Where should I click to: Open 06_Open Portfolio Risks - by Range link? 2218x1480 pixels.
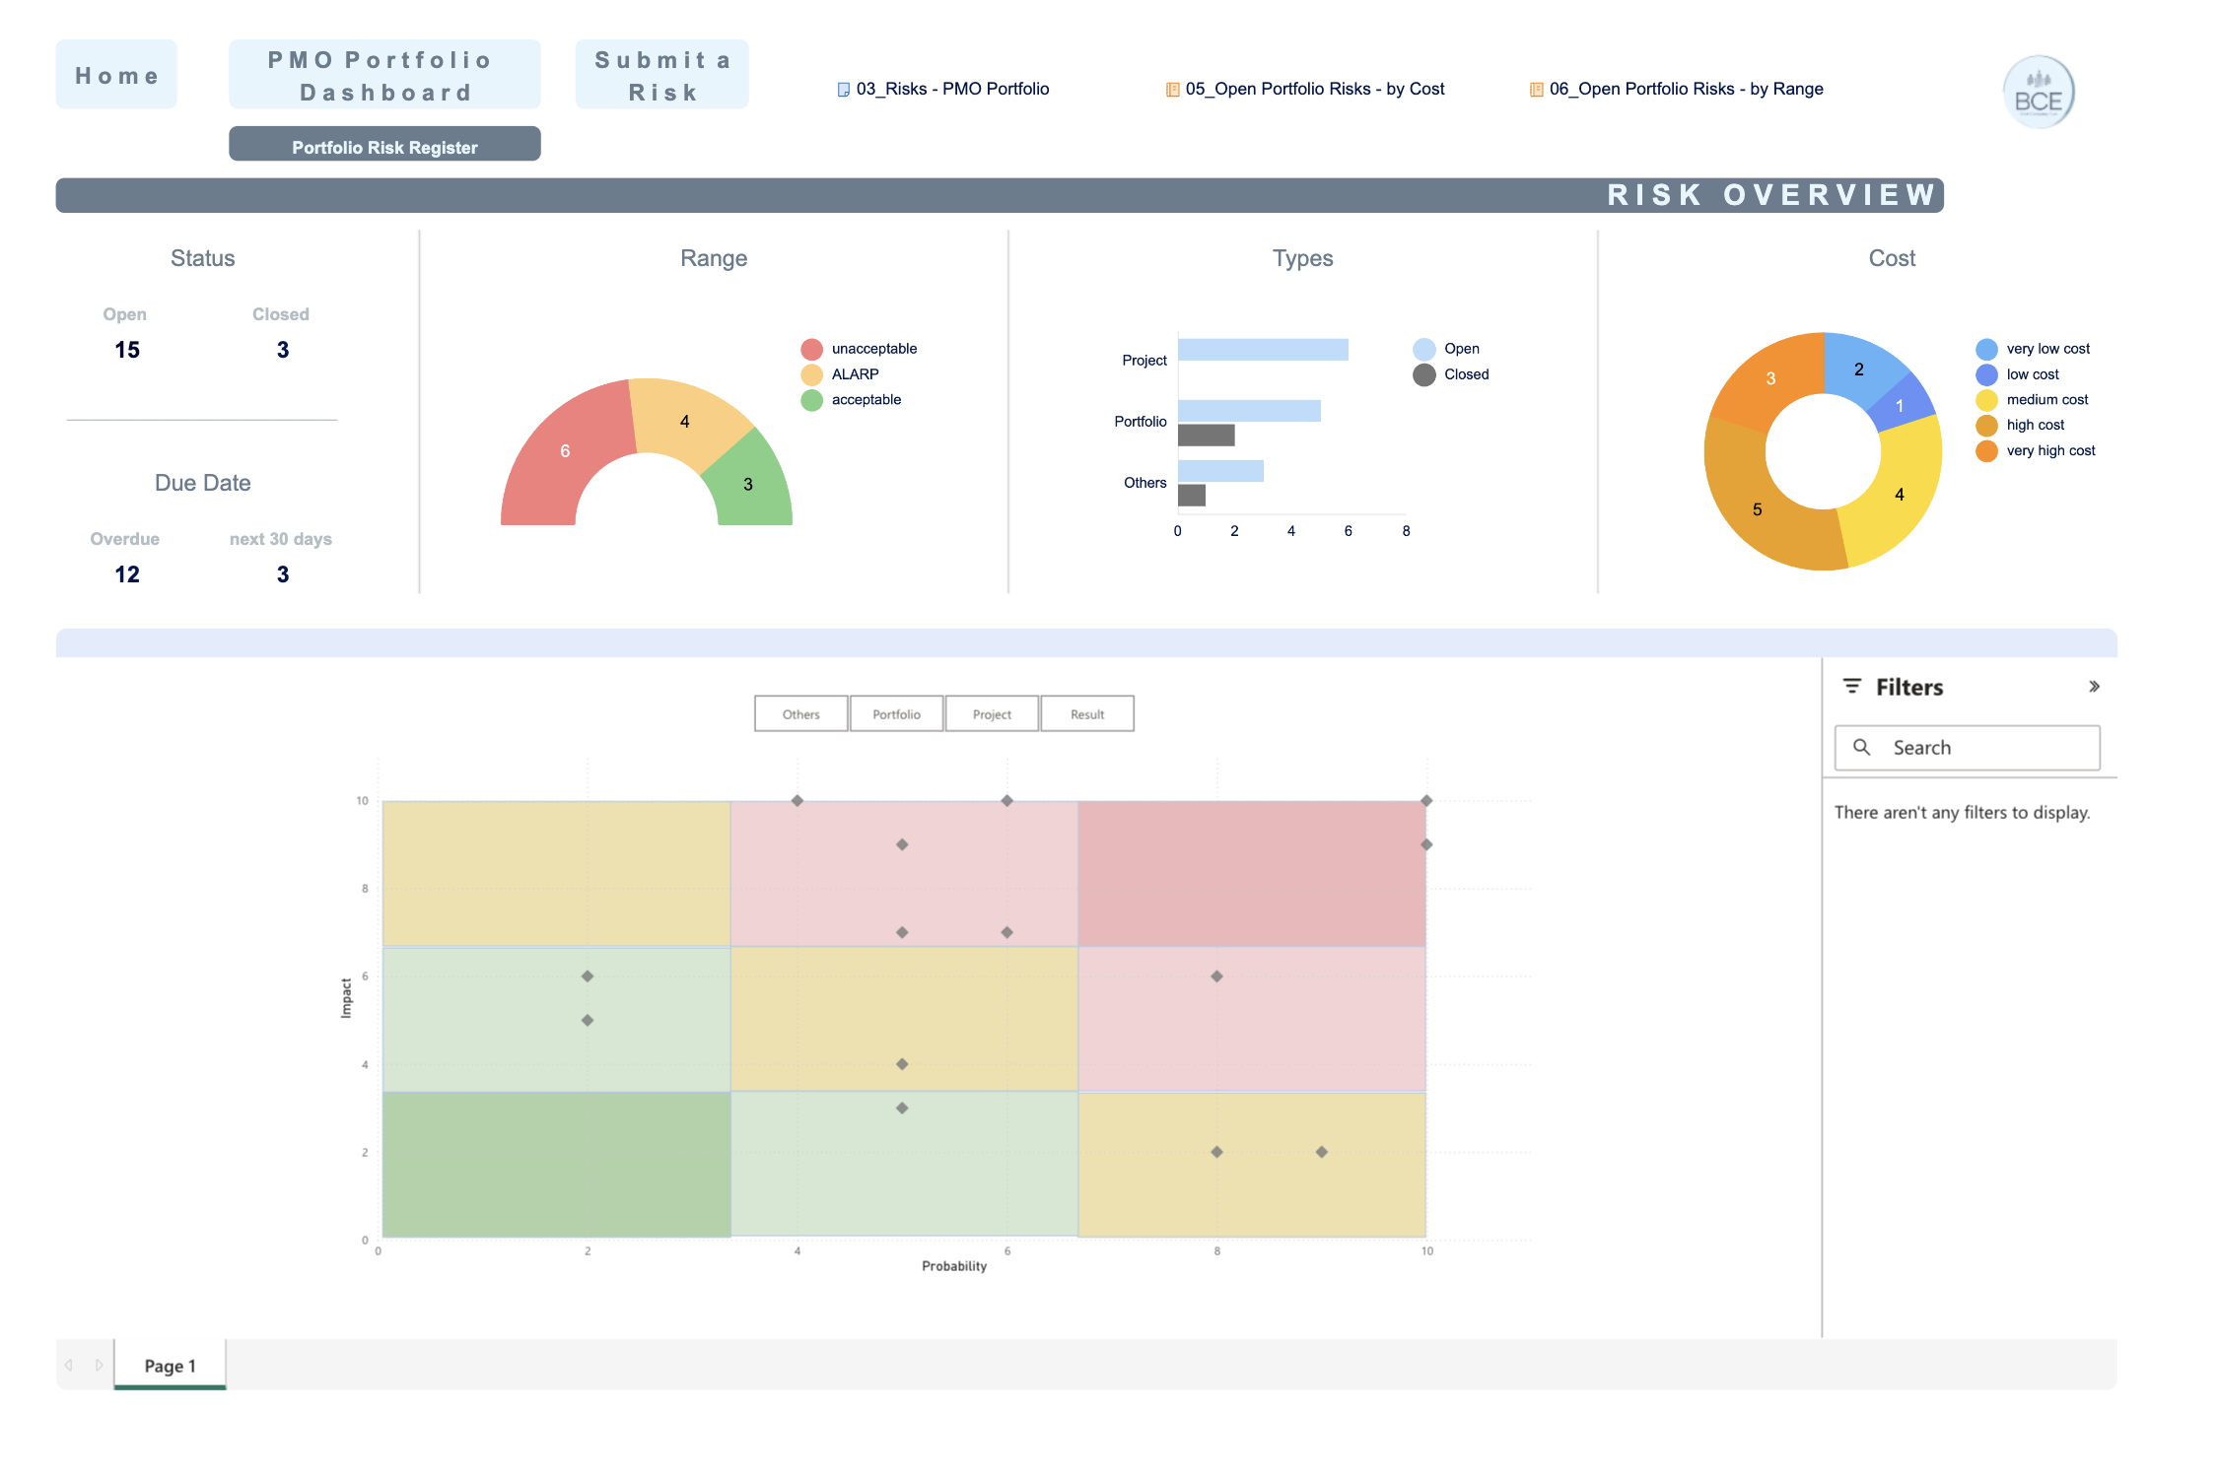point(1686,90)
